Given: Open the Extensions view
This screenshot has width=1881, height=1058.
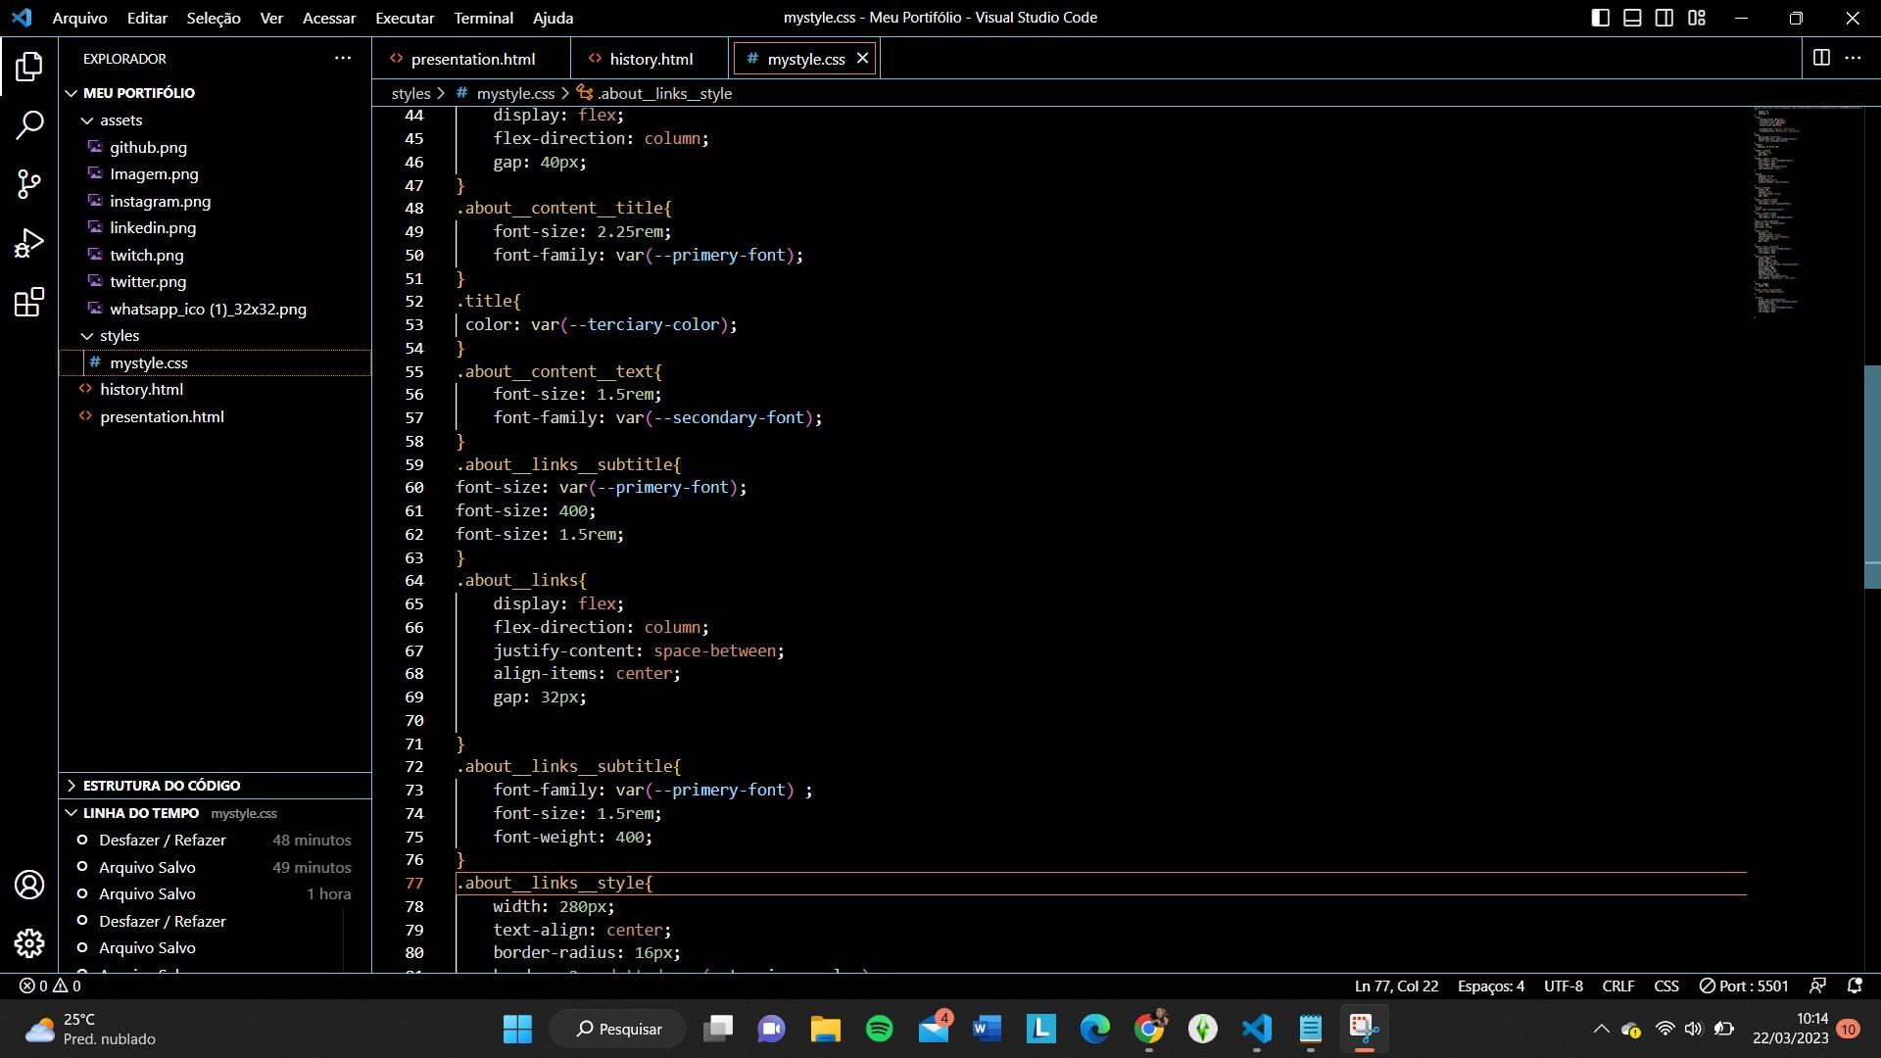Looking at the screenshot, I should tap(29, 302).
